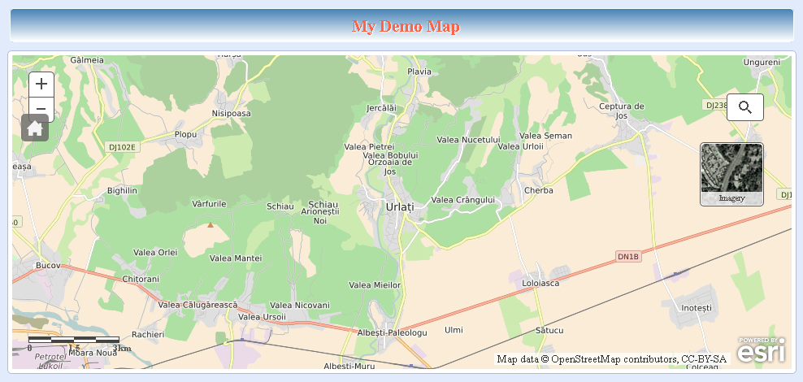This screenshot has width=803, height=382.
Task: Click the Bighilin village label
Action: [122, 190]
